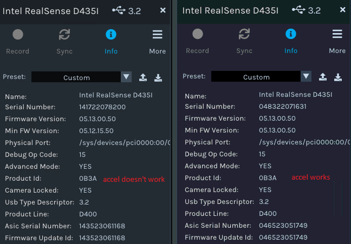Click Product Line D400 in left panel
Viewport: 351px width, 244px height.
pos(88,214)
